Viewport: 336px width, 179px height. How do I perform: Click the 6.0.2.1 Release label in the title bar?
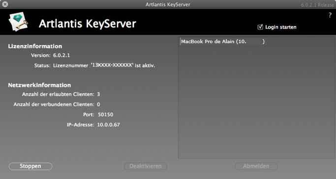[318, 5]
